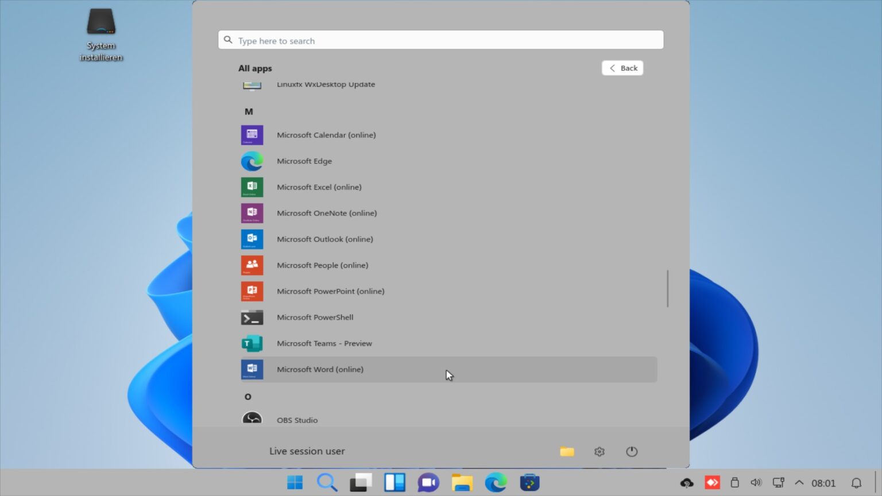
Task: Open Microsoft Teams - Preview icon
Action: point(252,343)
